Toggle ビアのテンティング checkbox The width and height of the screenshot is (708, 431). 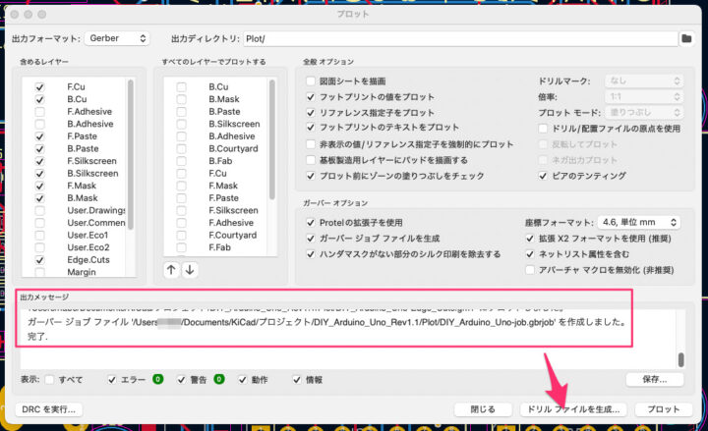[544, 175]
